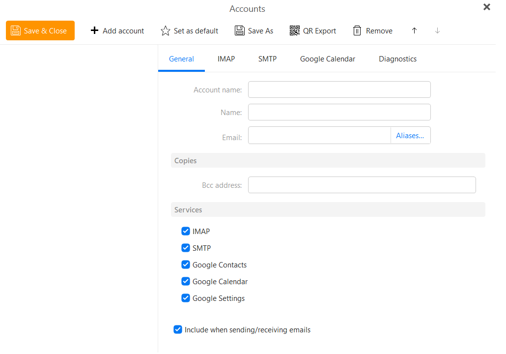The image size is (506, 354).
Task: Click the Services section header
Action: (x=328, y=209)
